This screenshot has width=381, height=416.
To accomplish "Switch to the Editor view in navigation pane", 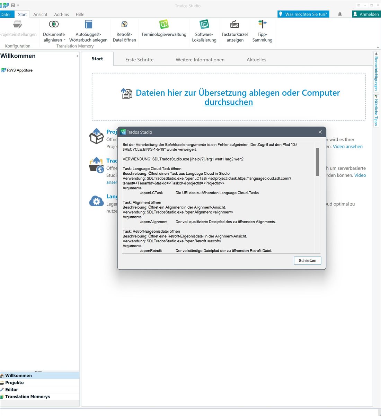I will click(x=11, y=389).
